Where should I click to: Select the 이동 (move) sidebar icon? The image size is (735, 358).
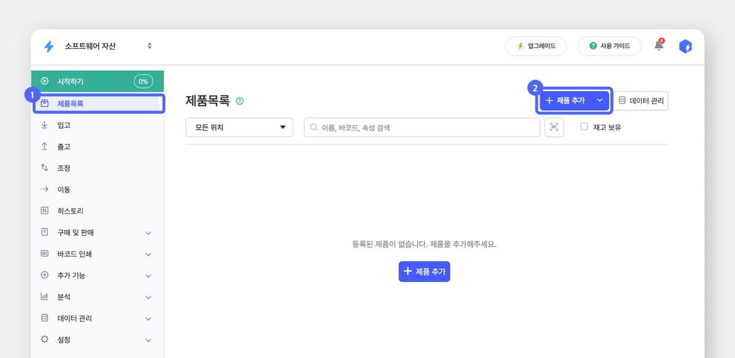pyautogui.click(x=45, y=188)
